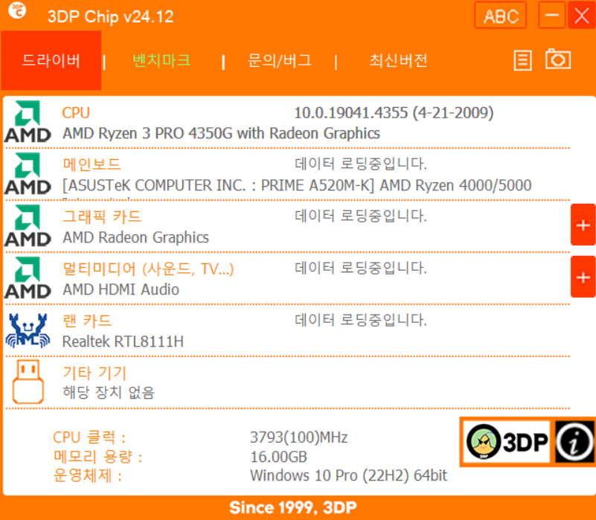Click the AMD multimedia device icon

(x=28, y=275)
